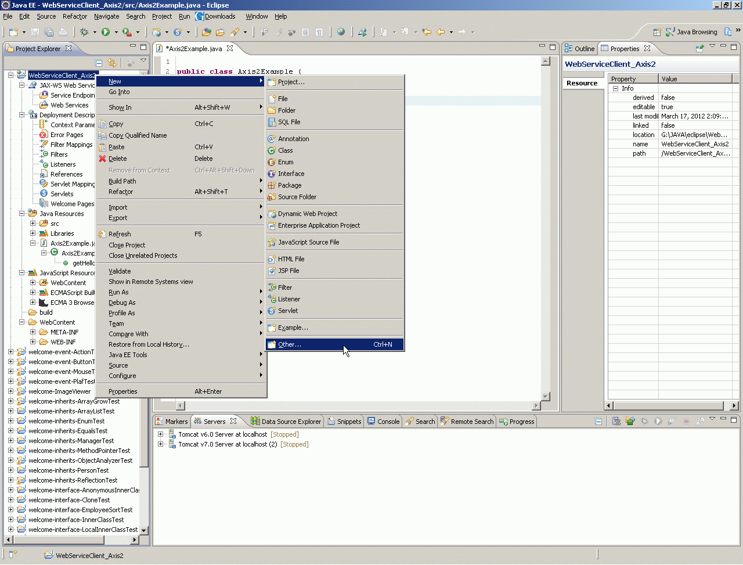Expand the WEB-INF folder
The height and width of the screenshot is (565, 743).
[x=33, y=342]
